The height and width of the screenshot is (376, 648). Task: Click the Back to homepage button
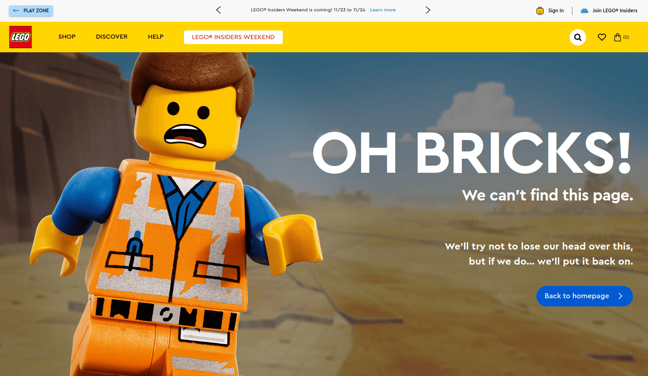584,296
